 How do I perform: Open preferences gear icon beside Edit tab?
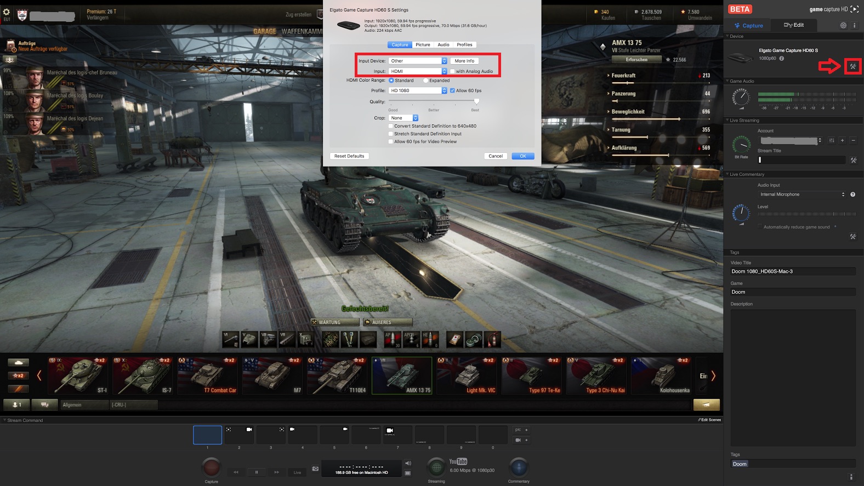click(x=843, y=25)
